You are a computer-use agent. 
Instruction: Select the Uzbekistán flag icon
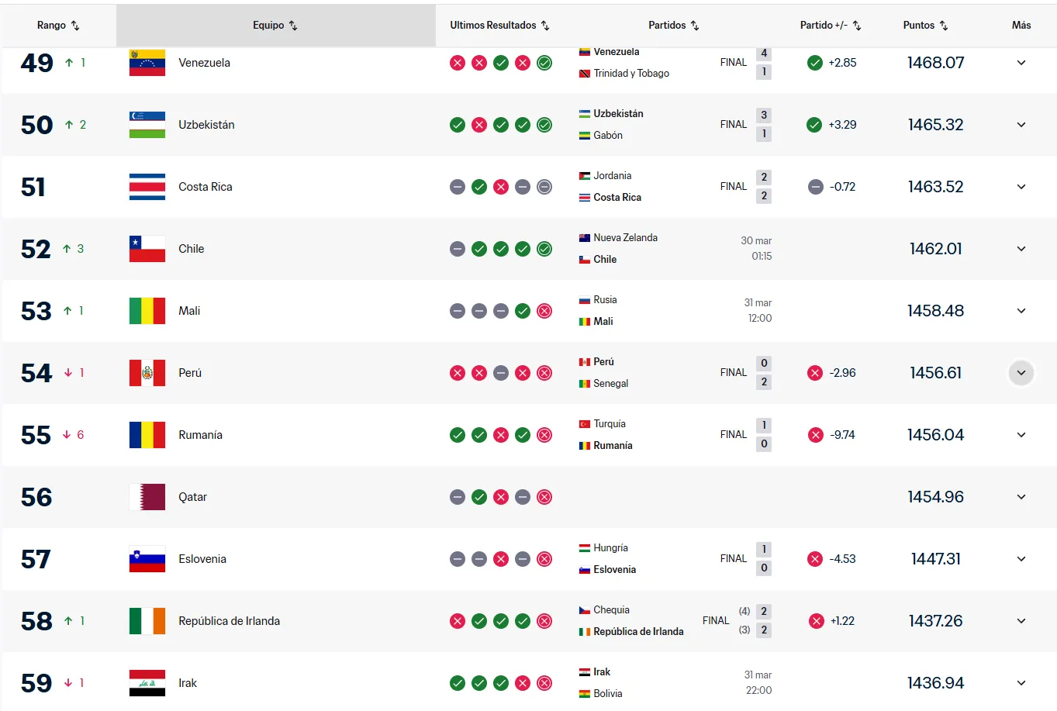click(147, 125)
